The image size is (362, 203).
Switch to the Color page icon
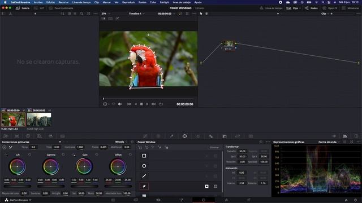click(x=204, y=200)
